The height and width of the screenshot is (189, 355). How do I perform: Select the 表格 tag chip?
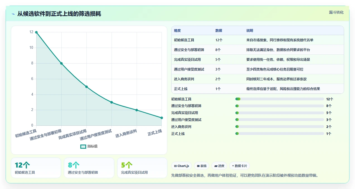pos(202,166)
